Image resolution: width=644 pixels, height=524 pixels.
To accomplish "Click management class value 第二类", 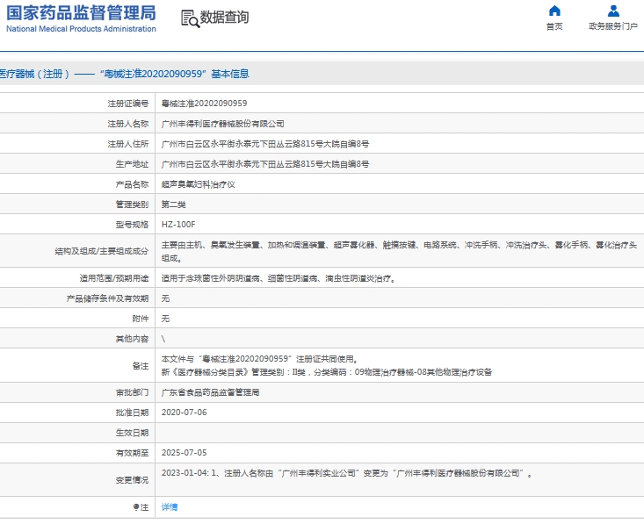I will point(173,205).
